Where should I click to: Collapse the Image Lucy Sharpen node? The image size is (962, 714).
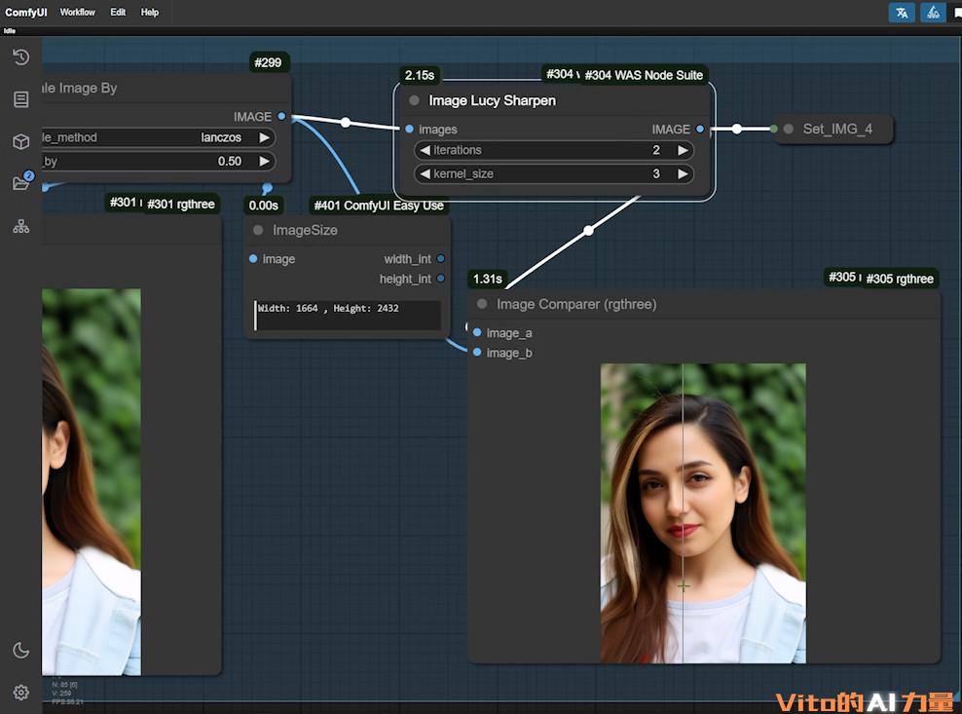pos(414,100)
